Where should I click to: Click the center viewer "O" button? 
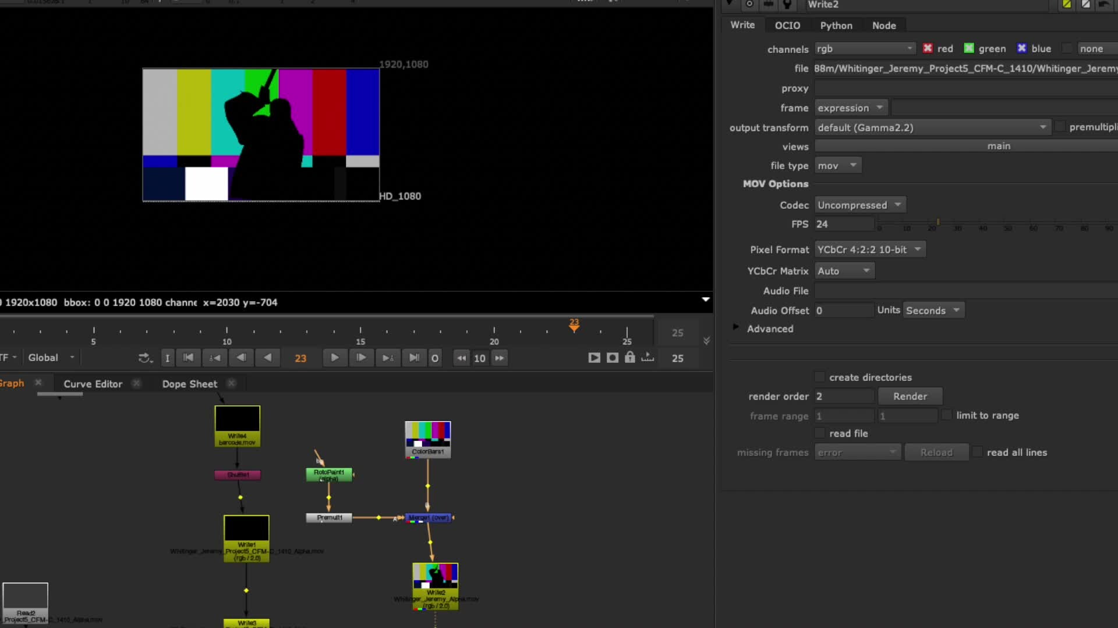coord(435,358)
